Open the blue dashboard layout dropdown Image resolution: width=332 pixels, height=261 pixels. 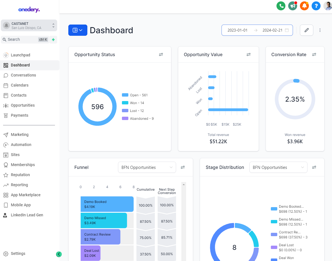78,30
